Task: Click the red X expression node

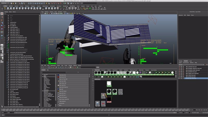Action: pyautogui.click(x=103, y=103)
